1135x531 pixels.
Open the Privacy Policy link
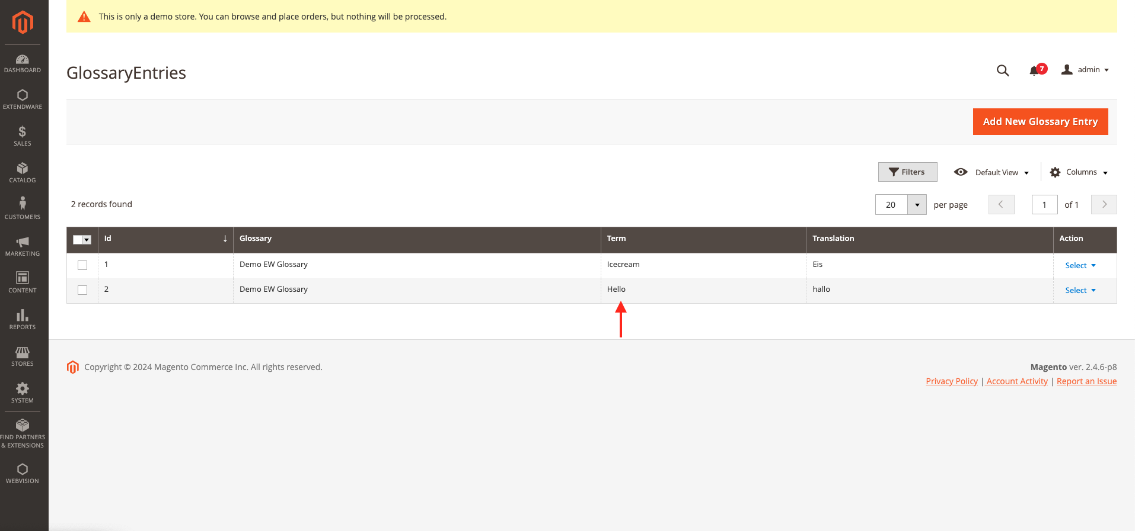pos(951,381)
